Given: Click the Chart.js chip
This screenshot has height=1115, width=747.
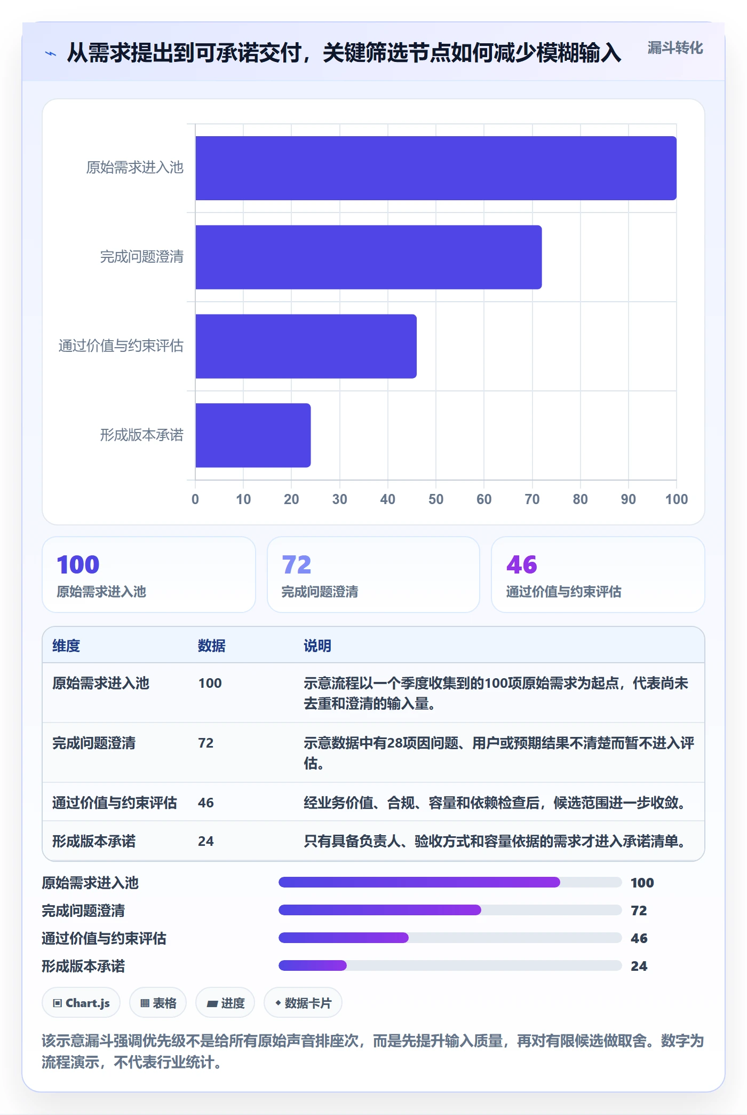Looking at the screenshot, I should click(x=81, y=1003).
